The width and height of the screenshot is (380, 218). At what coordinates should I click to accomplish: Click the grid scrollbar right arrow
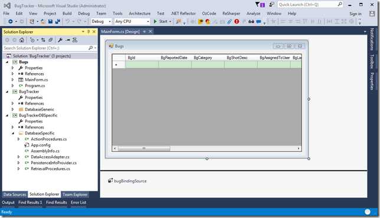(299, 148)
